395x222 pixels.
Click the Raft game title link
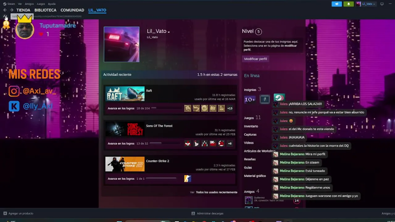[x=149, y=91]
